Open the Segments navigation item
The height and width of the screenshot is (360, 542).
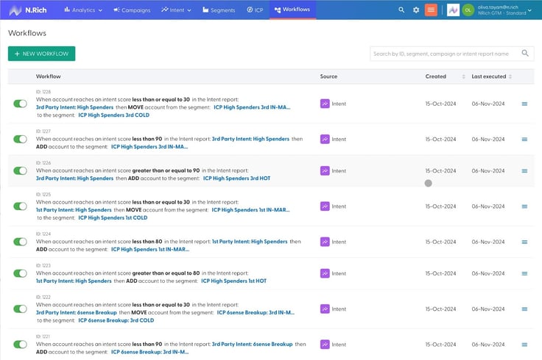point(219,10)
